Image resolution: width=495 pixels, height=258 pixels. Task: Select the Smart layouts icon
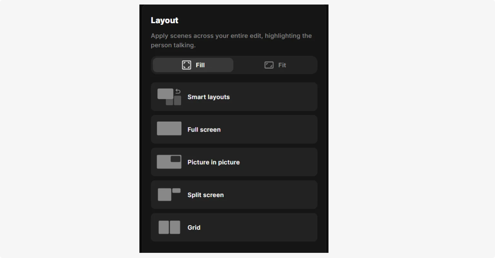(169, 97)
